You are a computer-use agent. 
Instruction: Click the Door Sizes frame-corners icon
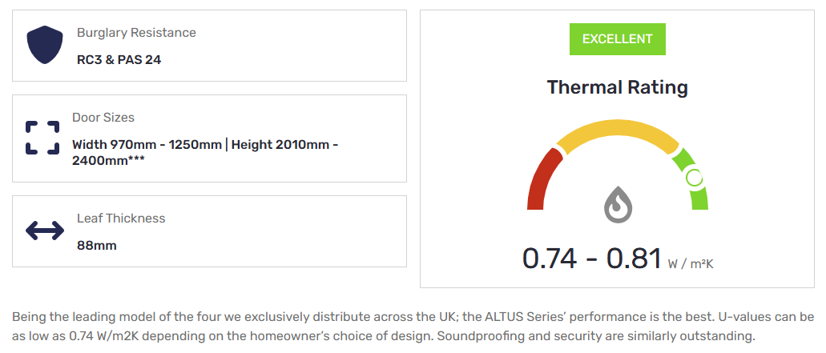[42, 138]
